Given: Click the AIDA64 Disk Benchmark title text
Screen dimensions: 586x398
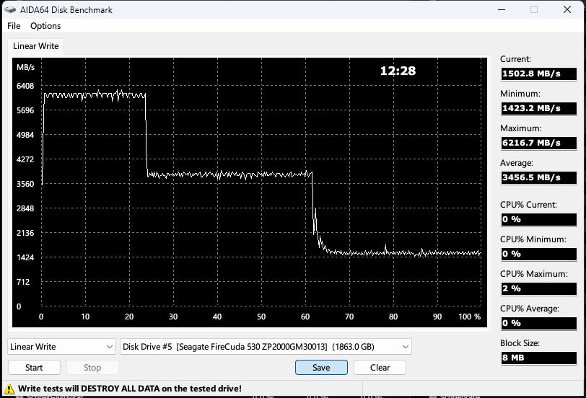Looking at the screenshot, I should pos(66,9).
